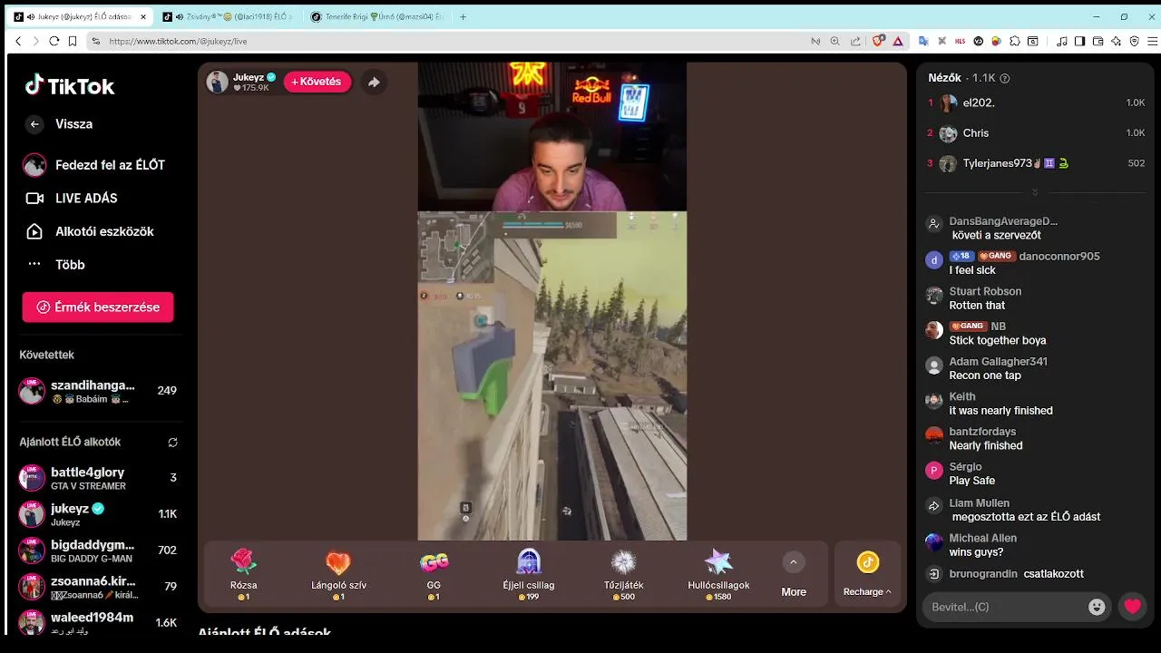Open the Recharge coins menu
Viewport: 1161px width, 653px height.
point(867,574)
